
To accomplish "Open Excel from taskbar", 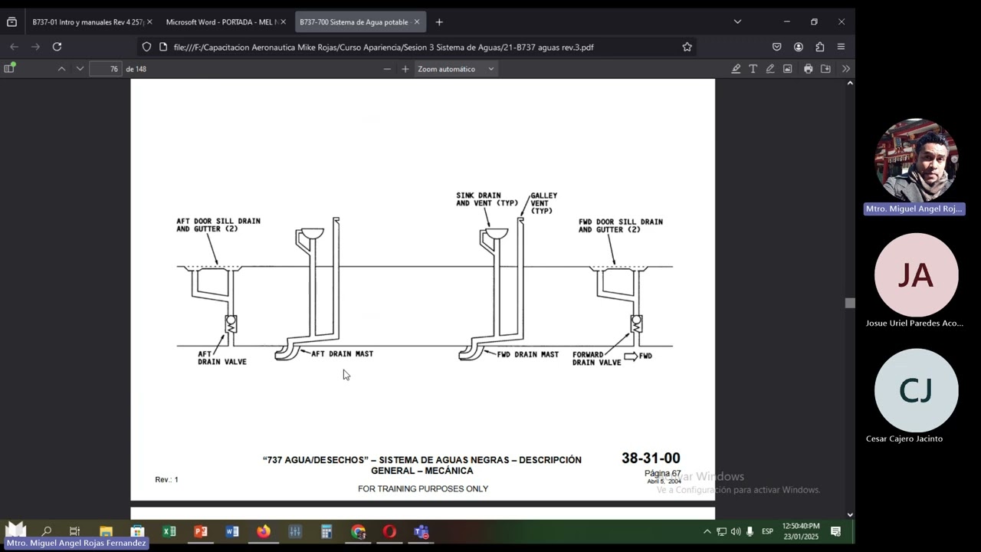I will 169,531.
